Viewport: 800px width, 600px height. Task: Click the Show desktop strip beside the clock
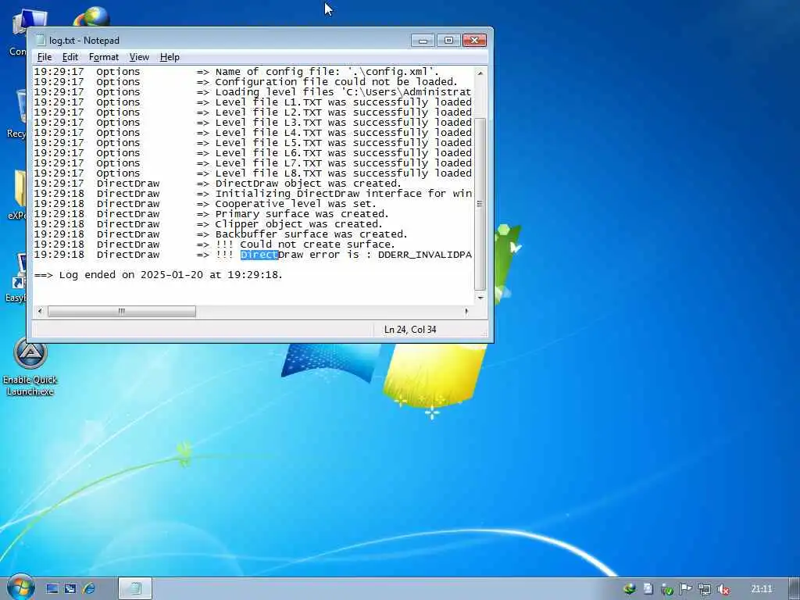tap(794, 589)
